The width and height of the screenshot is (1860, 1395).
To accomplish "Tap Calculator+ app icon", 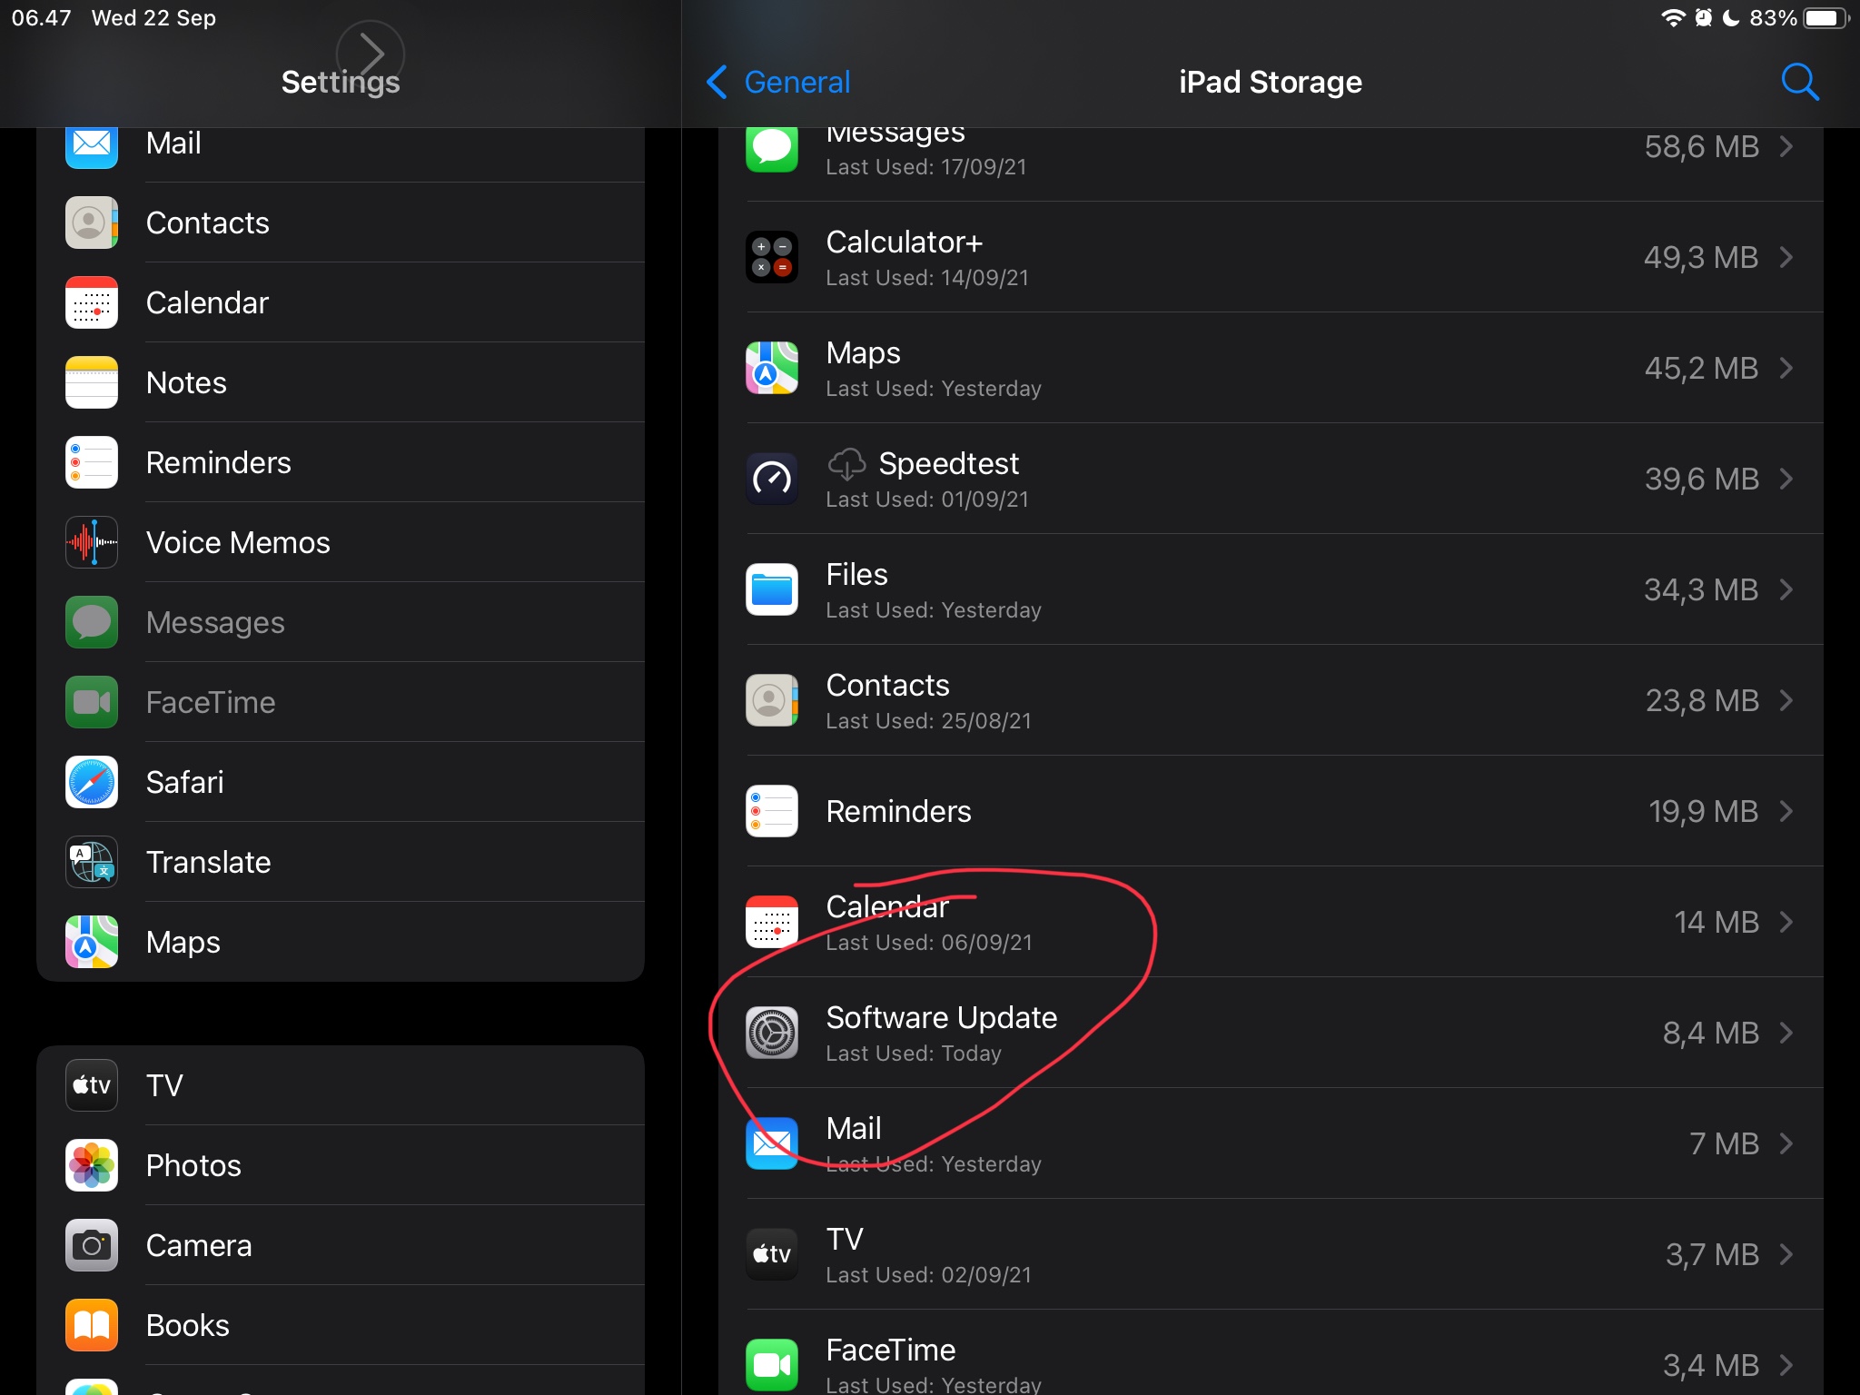I will (772, 257).
